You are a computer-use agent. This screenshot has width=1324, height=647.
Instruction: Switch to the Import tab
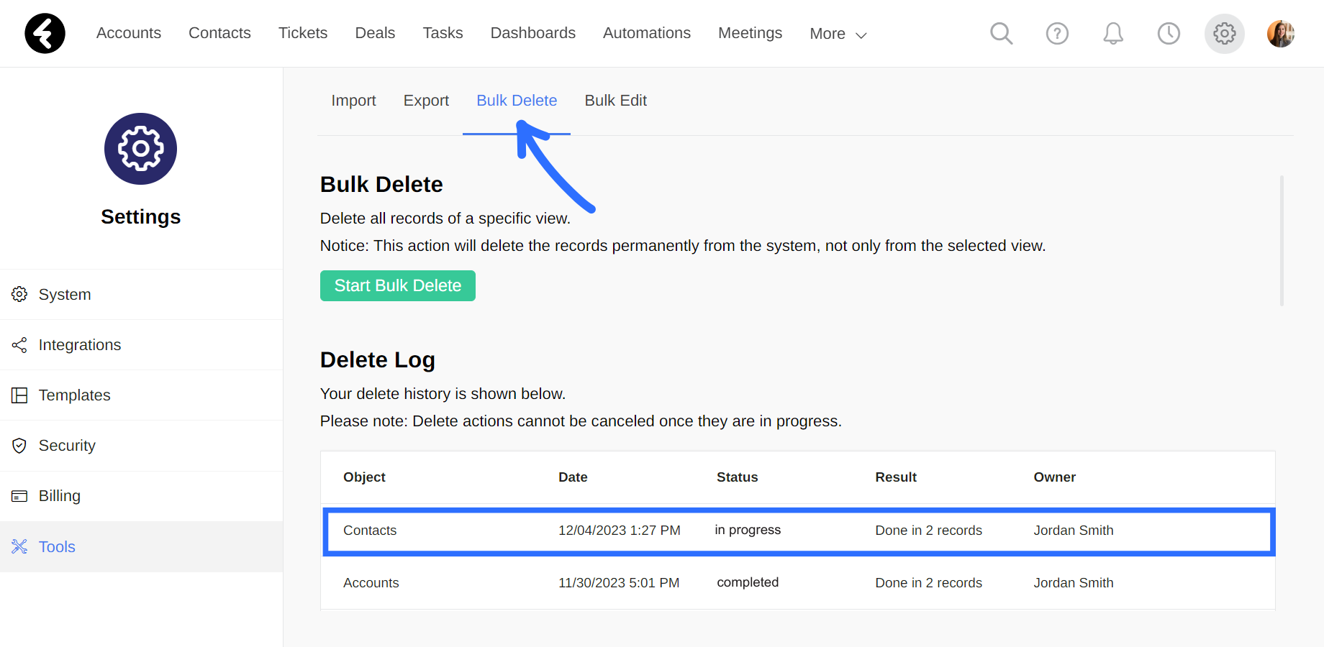coord(353,101)
